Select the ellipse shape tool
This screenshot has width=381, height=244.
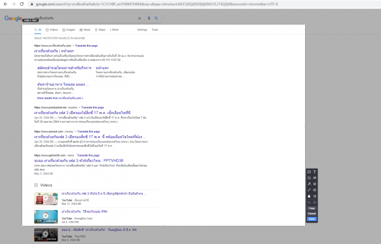click(x=309, y=178)
